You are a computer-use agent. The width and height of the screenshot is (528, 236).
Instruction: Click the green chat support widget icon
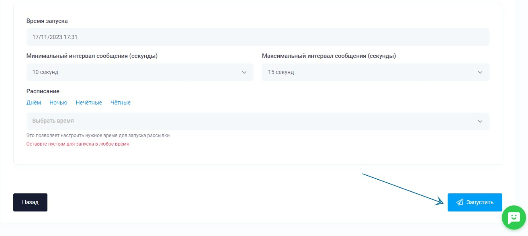[514, 218]
